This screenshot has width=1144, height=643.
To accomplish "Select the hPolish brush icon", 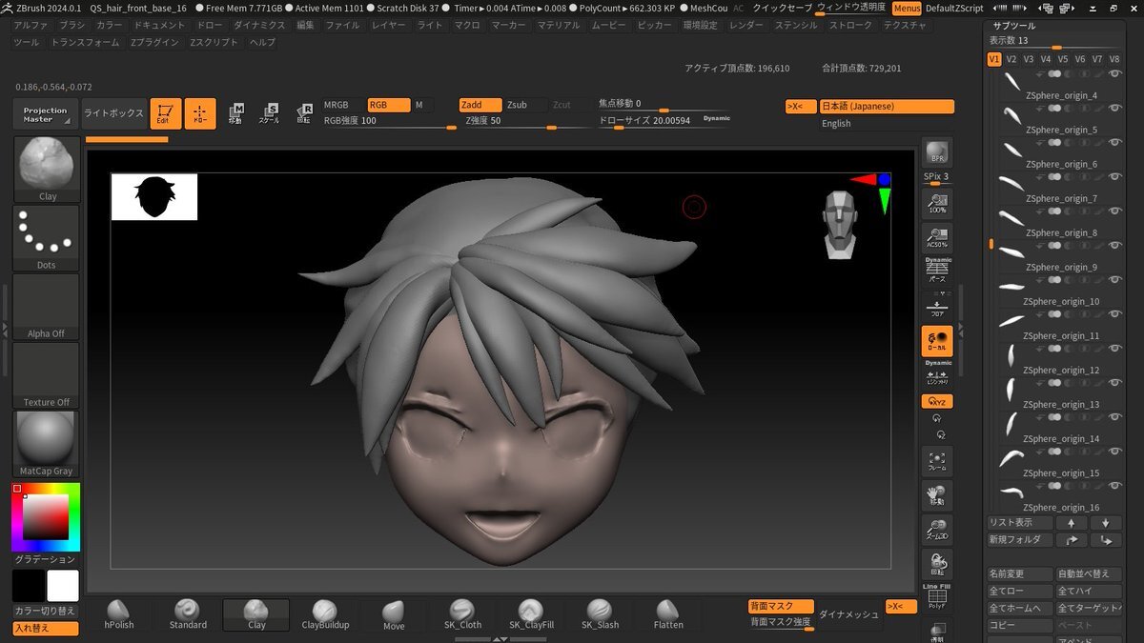I will pos(119,613).
